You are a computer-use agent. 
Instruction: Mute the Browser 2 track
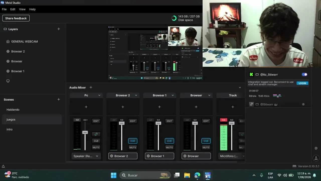133,148
